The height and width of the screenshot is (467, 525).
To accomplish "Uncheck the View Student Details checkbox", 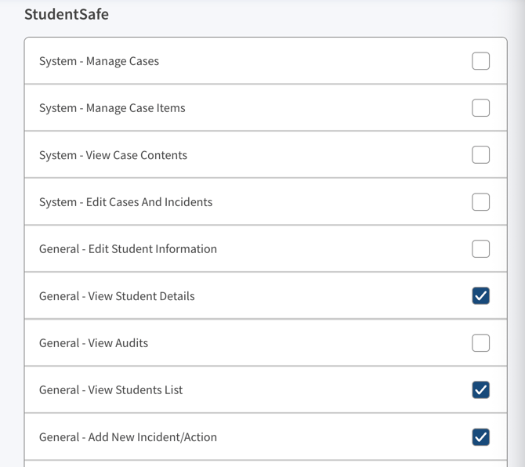I will tap(481, 296).
